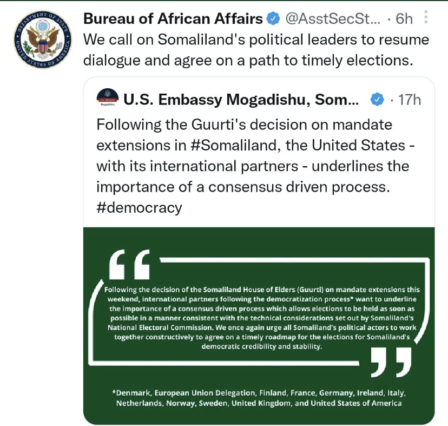Click the @AsstSecSt... handle

click(x=333, y=19)
